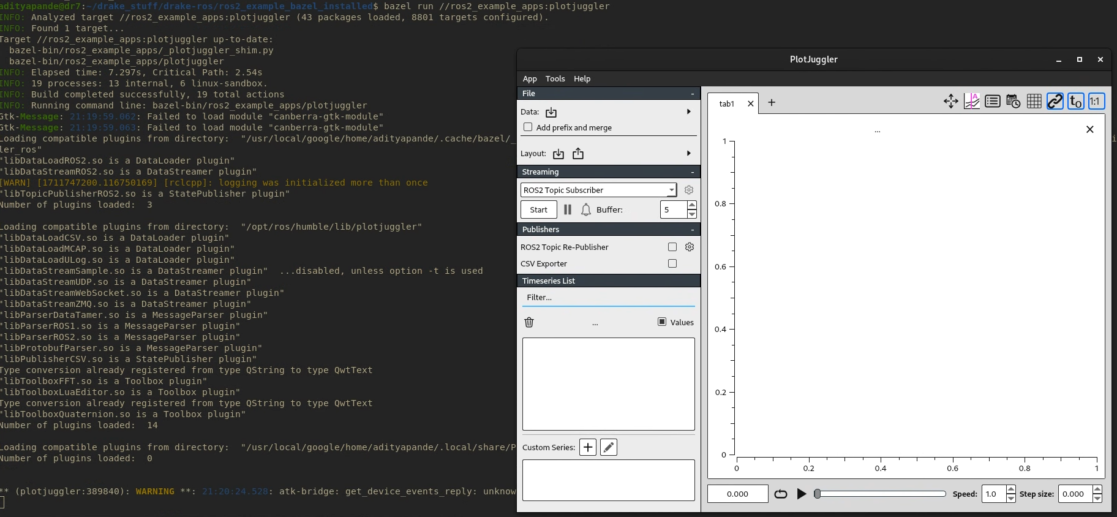This screenshot has height=517, width=1117.
Task: Pause streaming with the pause icon
Action: tap(568, 209)
